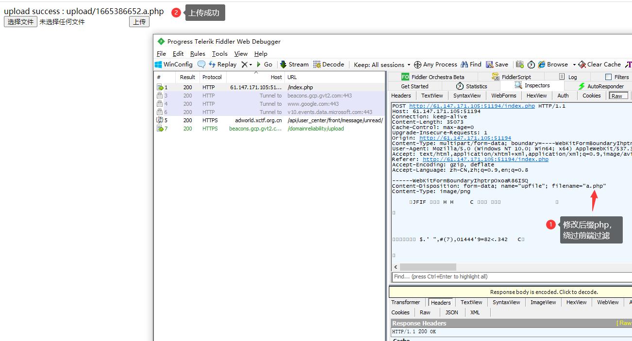632x341 pixels.
Task: Click the Any Process crosshair target
Action: point(435,65)
